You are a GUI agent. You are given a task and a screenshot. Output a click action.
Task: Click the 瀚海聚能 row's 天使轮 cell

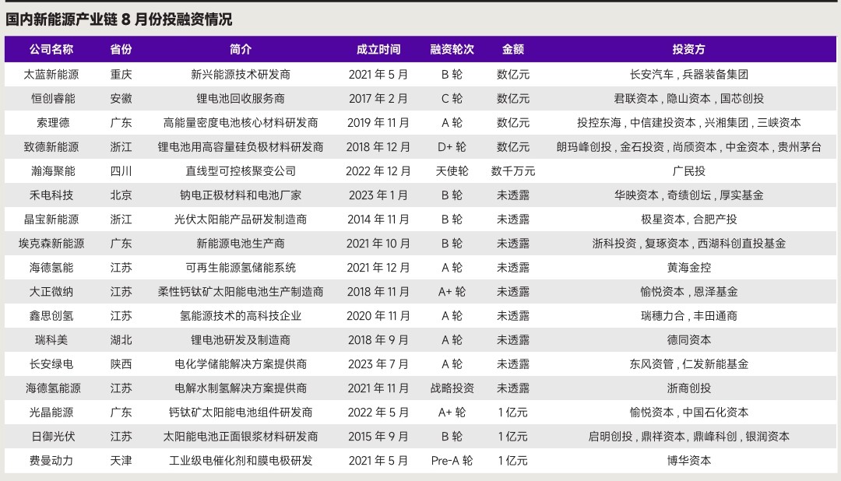452,171
